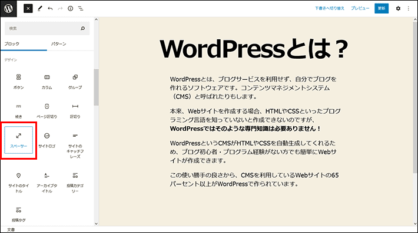This screenshot has height=233, width=418.
Task: Insert the 投稿タグ block
Action: pos(18,214)
